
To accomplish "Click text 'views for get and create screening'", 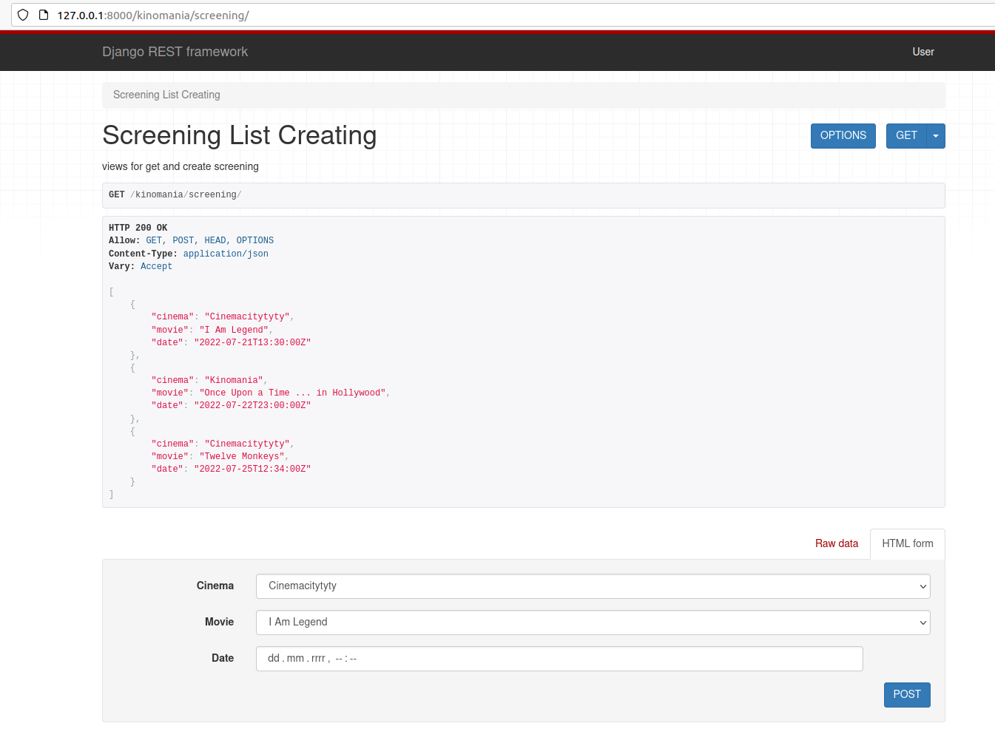I will 181,166.
